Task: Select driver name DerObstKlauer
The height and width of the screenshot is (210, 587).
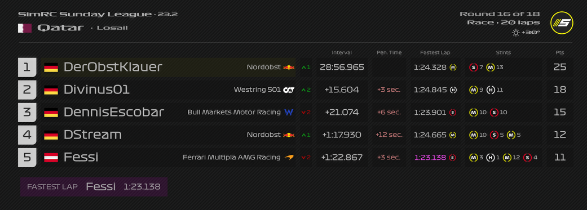Action: tap(113, 67)
